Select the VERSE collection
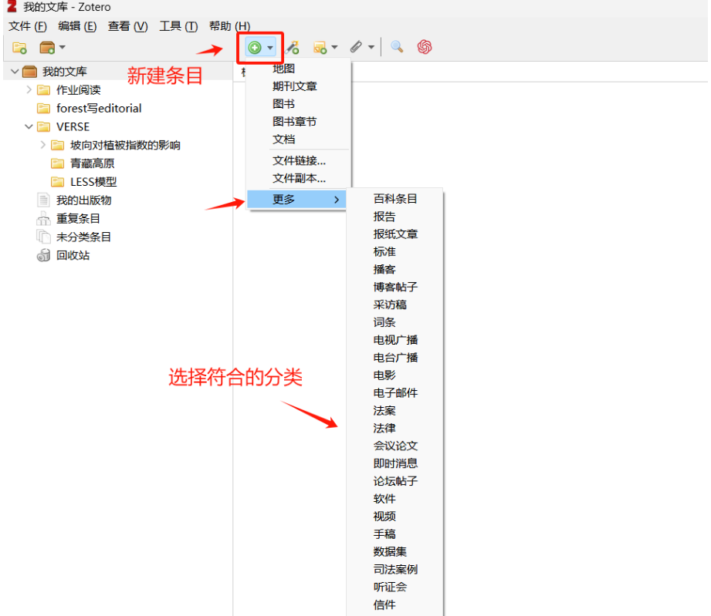The image size is (711, 616). pyautogui.click(x=73, y=126)
